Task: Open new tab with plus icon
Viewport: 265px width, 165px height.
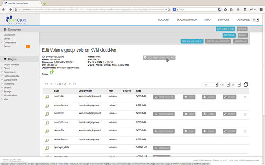Action: click(45, 3)
